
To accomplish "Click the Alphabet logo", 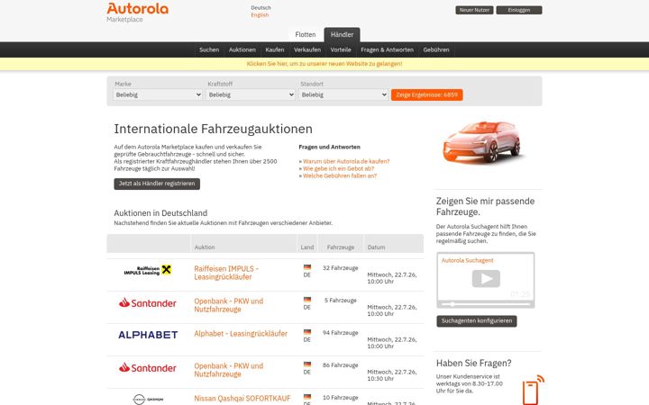I will click(148, 335).
